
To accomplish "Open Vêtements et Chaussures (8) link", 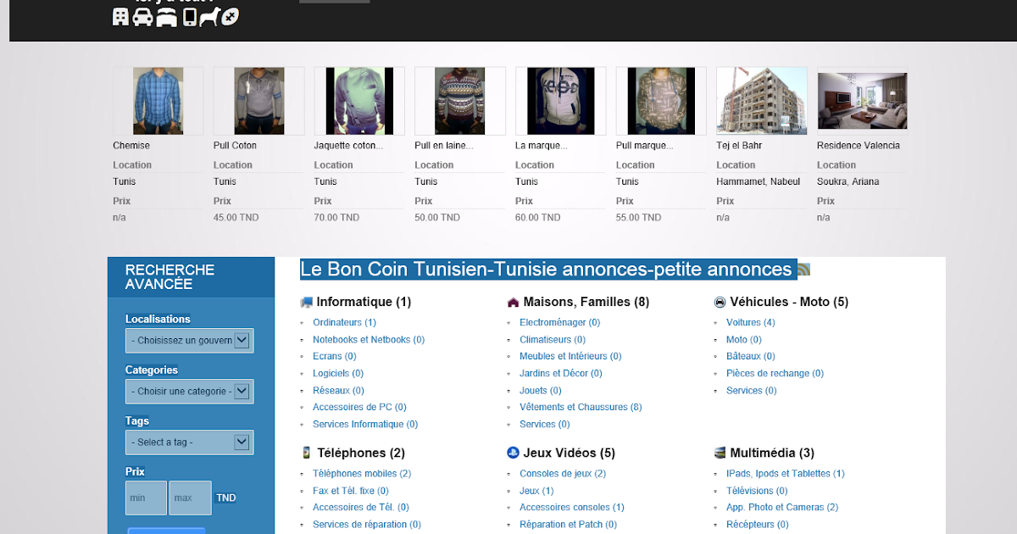I will 581,407.
